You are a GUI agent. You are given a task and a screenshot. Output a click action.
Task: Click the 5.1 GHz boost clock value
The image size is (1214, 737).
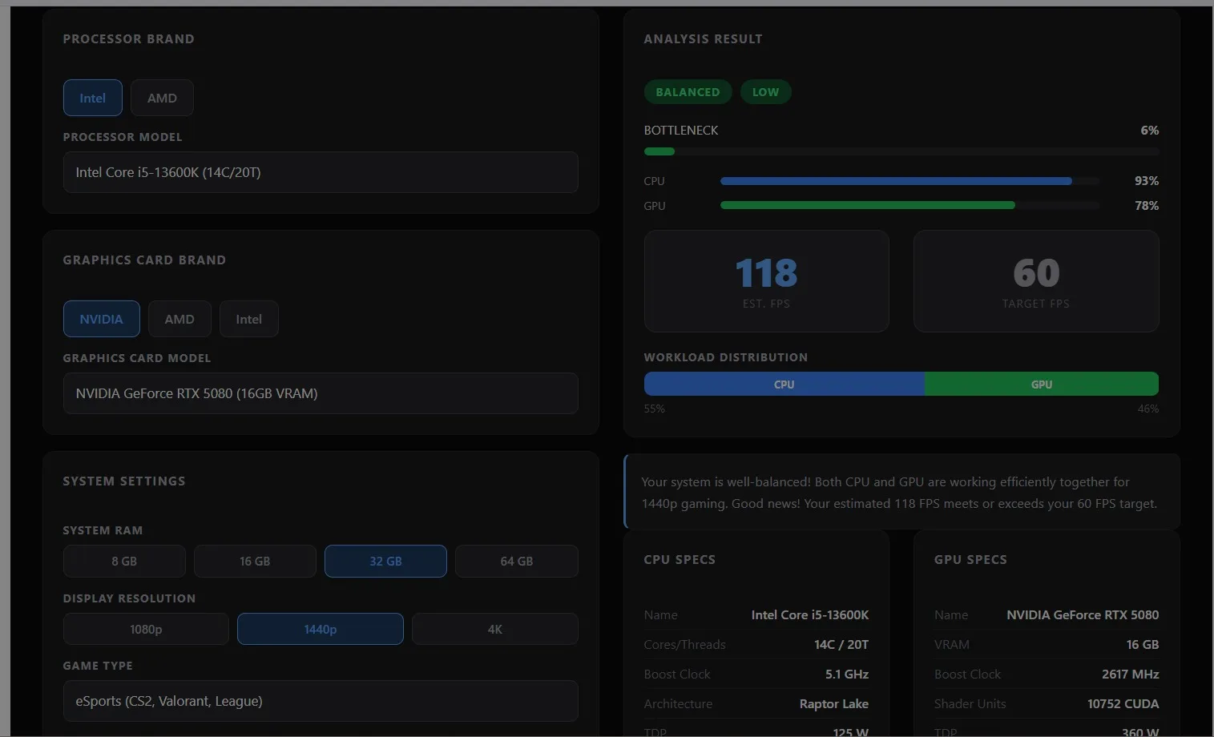pyautogui.click(x=847, y=674)
